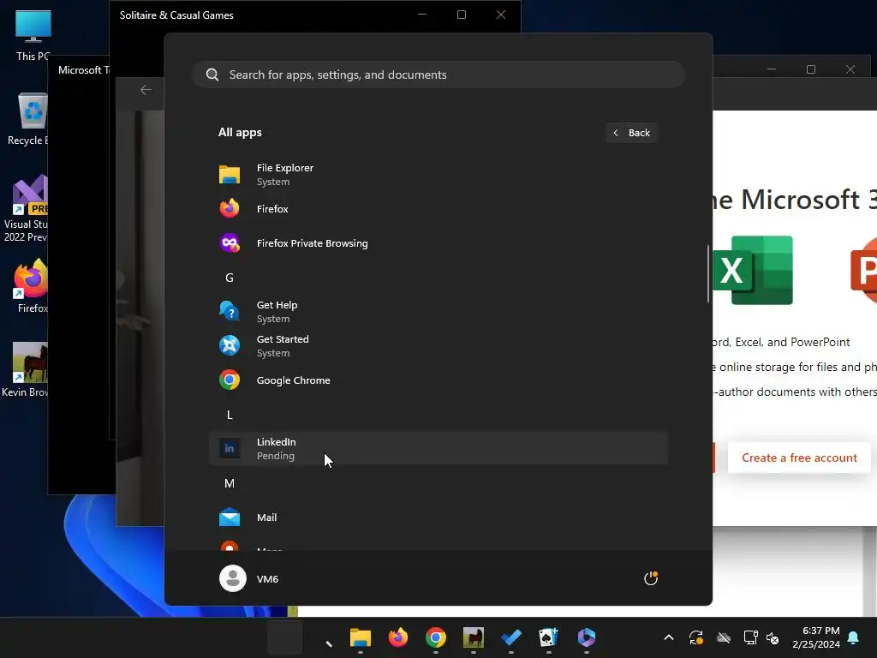Open the power options button

click(x=651, y=578)
